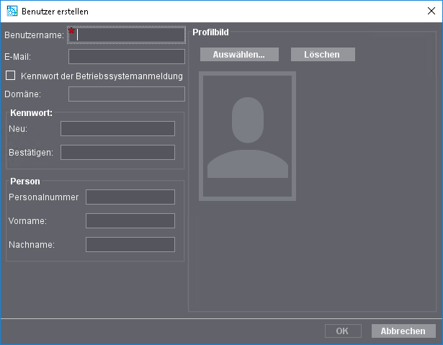The height and width of the screenshot is (345, 443).
Task: Click into the E-Mail text field
Action: (x=126, y=56)
